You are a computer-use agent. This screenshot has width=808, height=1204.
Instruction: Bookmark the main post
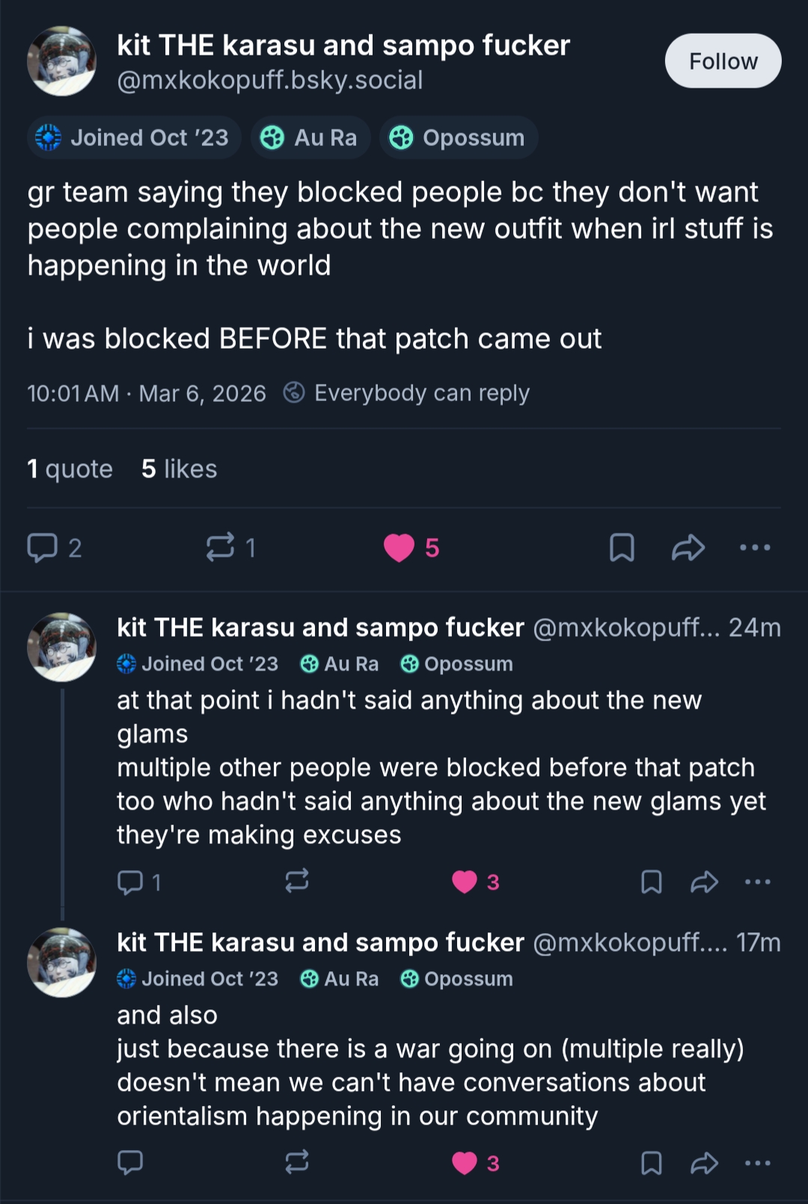click(x=622, y=548)
